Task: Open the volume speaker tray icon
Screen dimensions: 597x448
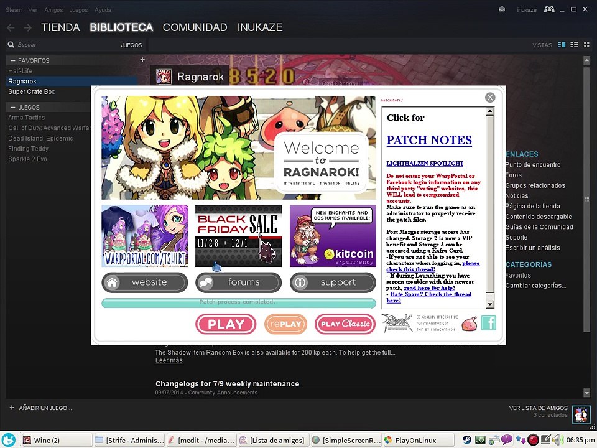Action: pyautogui.click(x=558, y=440)
